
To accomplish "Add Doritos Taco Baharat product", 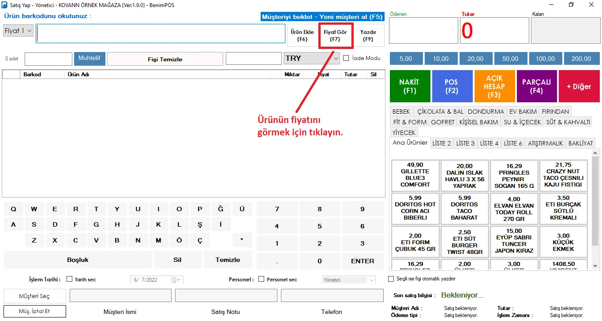I will (x=464, y=209).
